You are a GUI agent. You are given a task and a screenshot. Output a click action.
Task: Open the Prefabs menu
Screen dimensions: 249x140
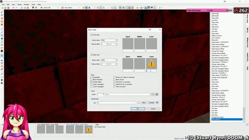click(x=26, y=4)
